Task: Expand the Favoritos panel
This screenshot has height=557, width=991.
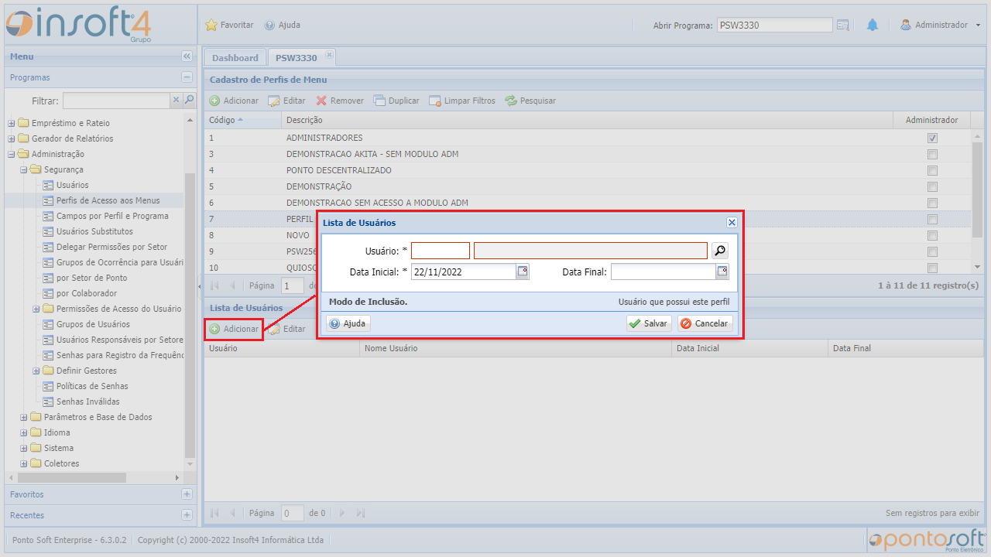Action: 187,494
